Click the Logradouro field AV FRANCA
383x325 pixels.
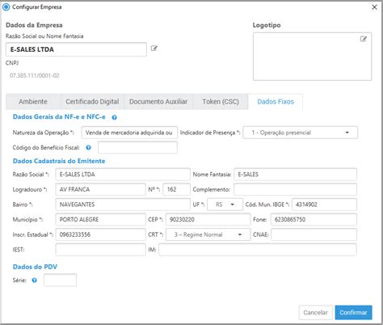[101, 189]
